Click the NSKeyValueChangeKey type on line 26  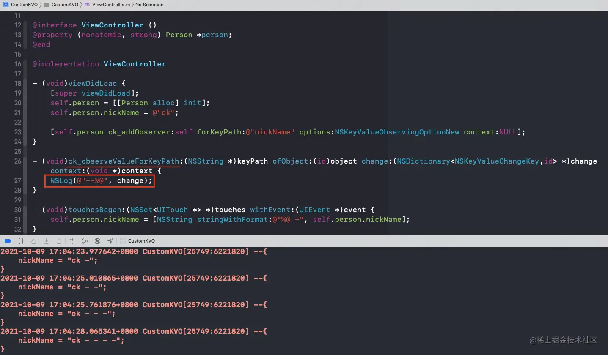[497, 161]
